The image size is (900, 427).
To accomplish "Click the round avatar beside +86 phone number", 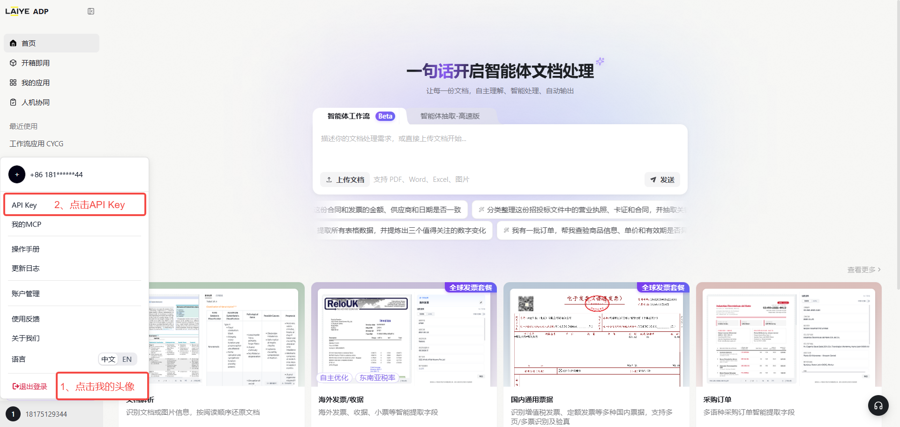I will point(17,174).
